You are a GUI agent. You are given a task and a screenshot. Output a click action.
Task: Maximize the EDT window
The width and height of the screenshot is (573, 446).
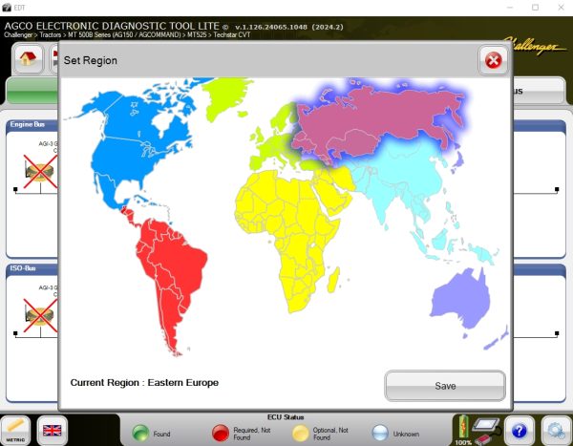(536, 8)
